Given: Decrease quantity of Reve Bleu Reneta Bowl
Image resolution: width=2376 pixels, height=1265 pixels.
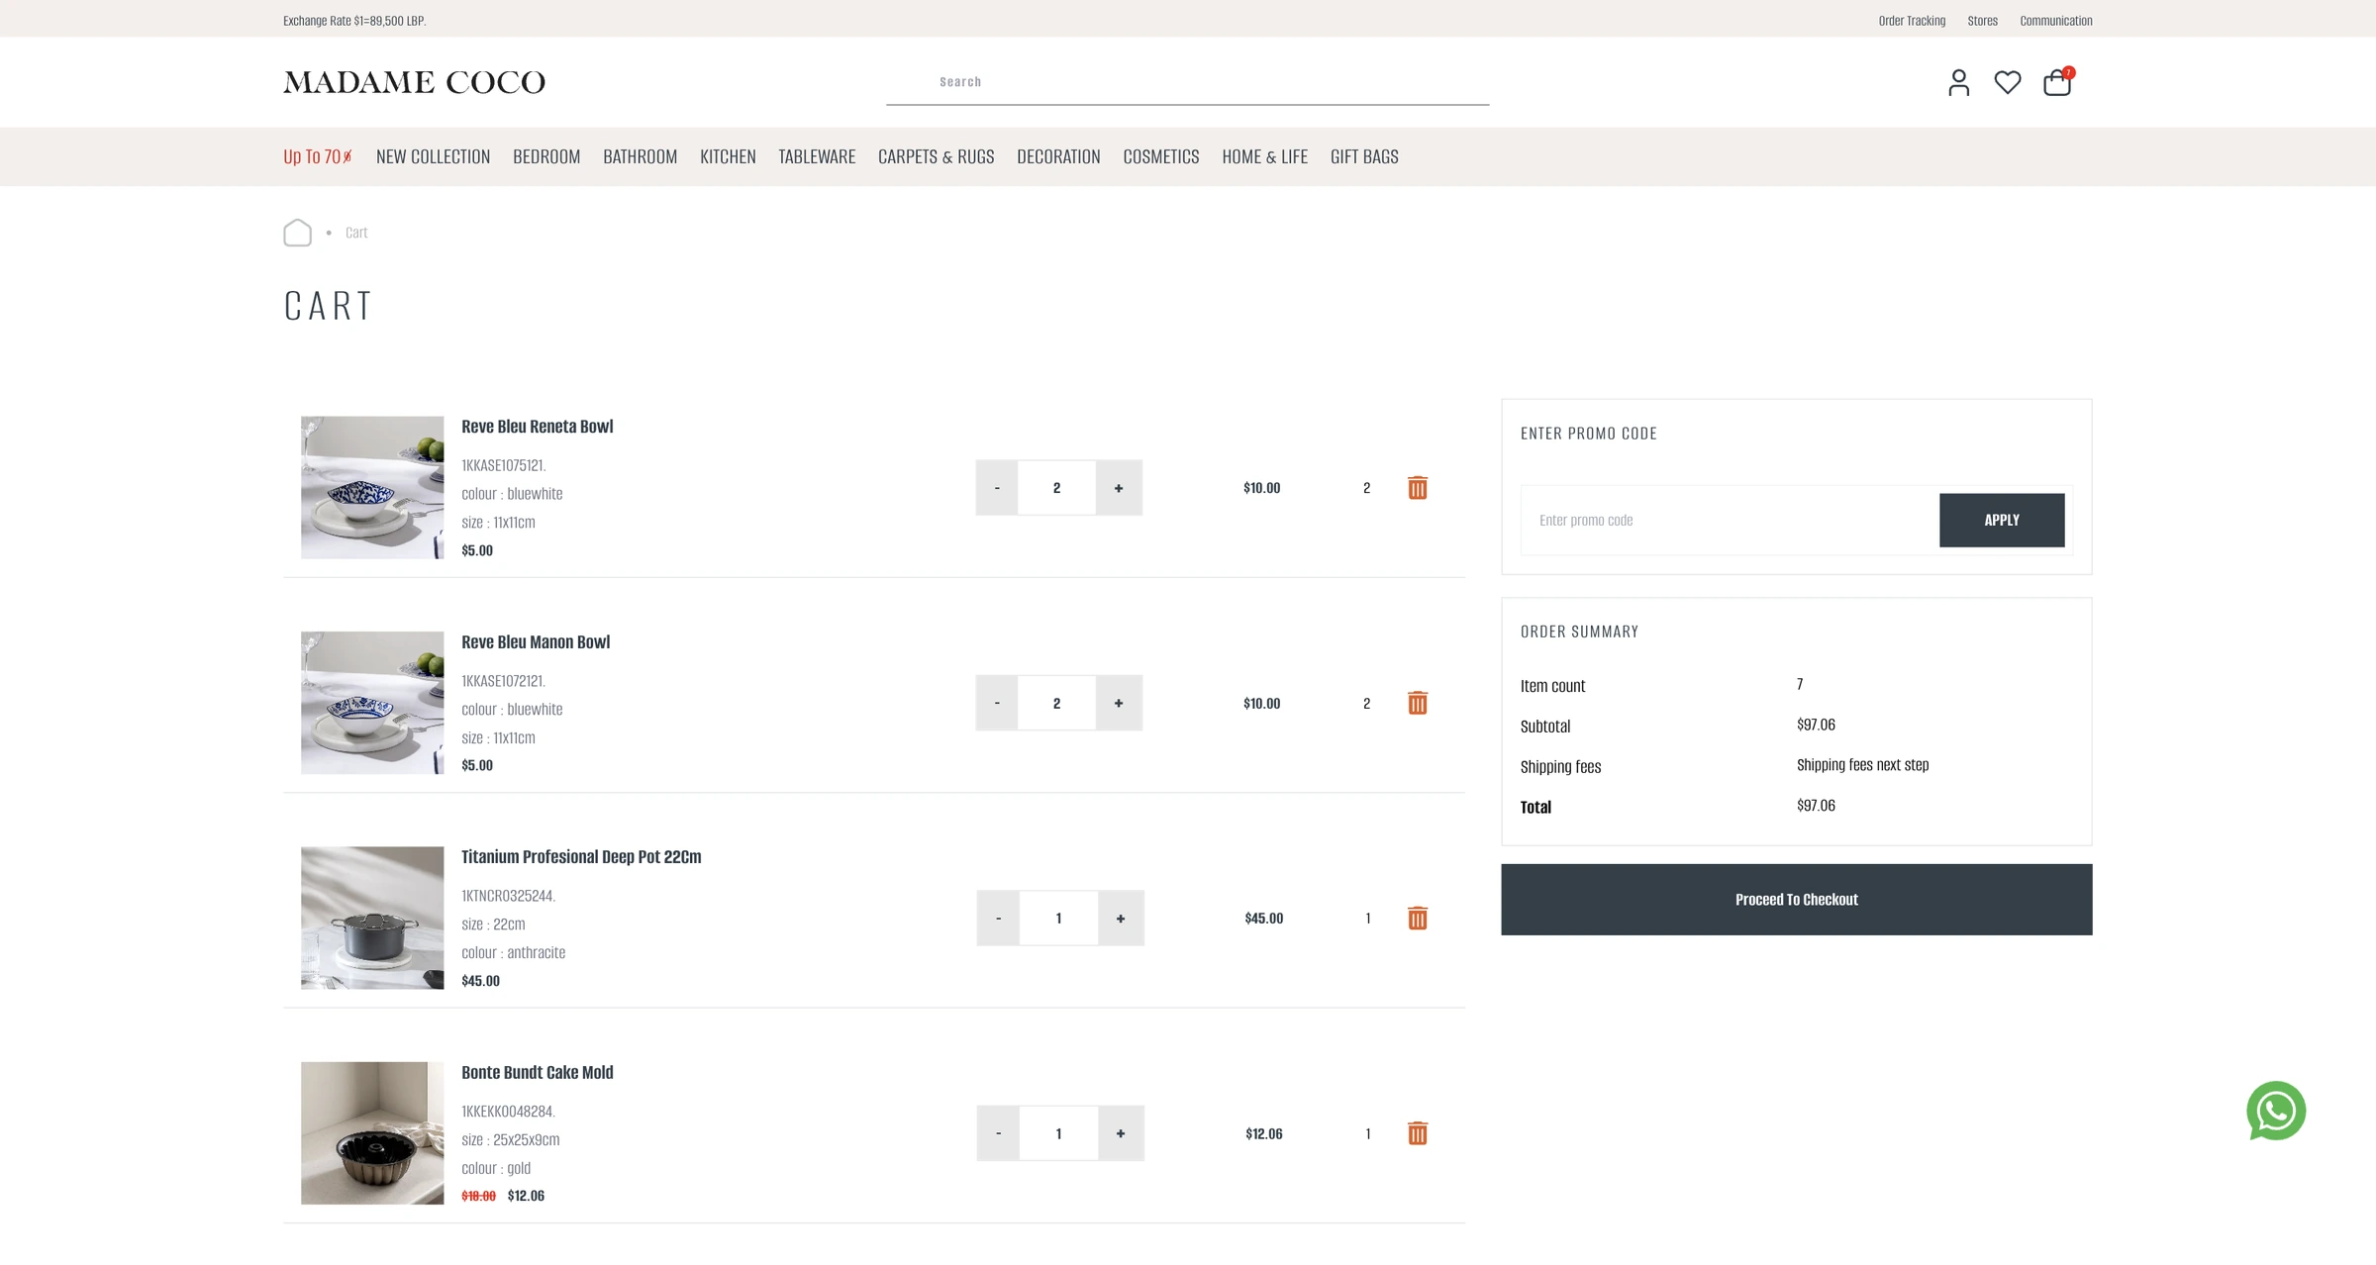Looking at the screenshot, I should point(997,488).
